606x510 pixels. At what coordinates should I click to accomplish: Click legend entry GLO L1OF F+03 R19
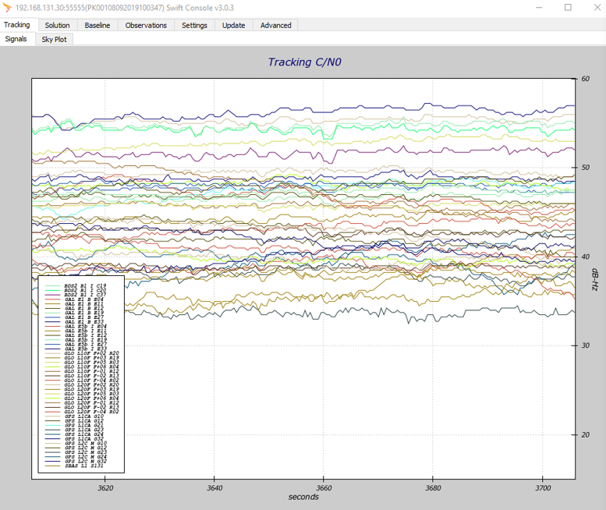82,357
